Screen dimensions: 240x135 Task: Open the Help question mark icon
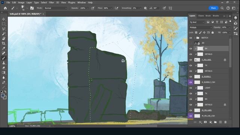click(x=228, y=8)
